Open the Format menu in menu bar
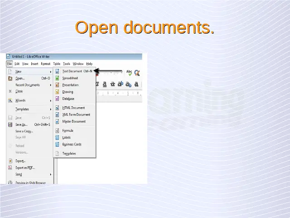Viewport: 290px width, 218px height. 46,64
